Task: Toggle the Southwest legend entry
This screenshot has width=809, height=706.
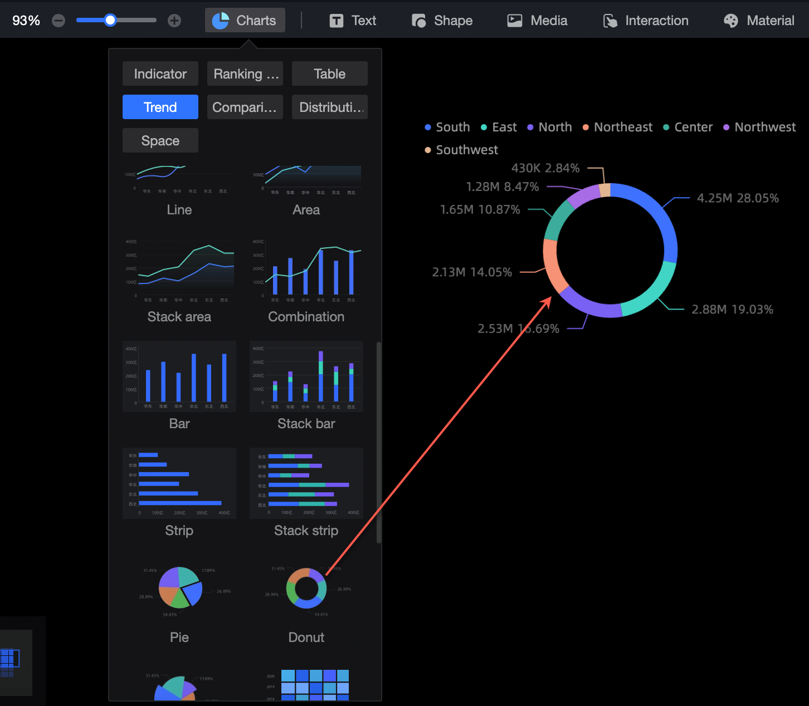Action: click(x=461, y=150)
